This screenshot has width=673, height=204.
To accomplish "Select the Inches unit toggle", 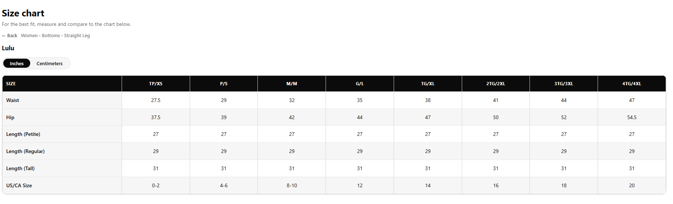I will point(17,63).
